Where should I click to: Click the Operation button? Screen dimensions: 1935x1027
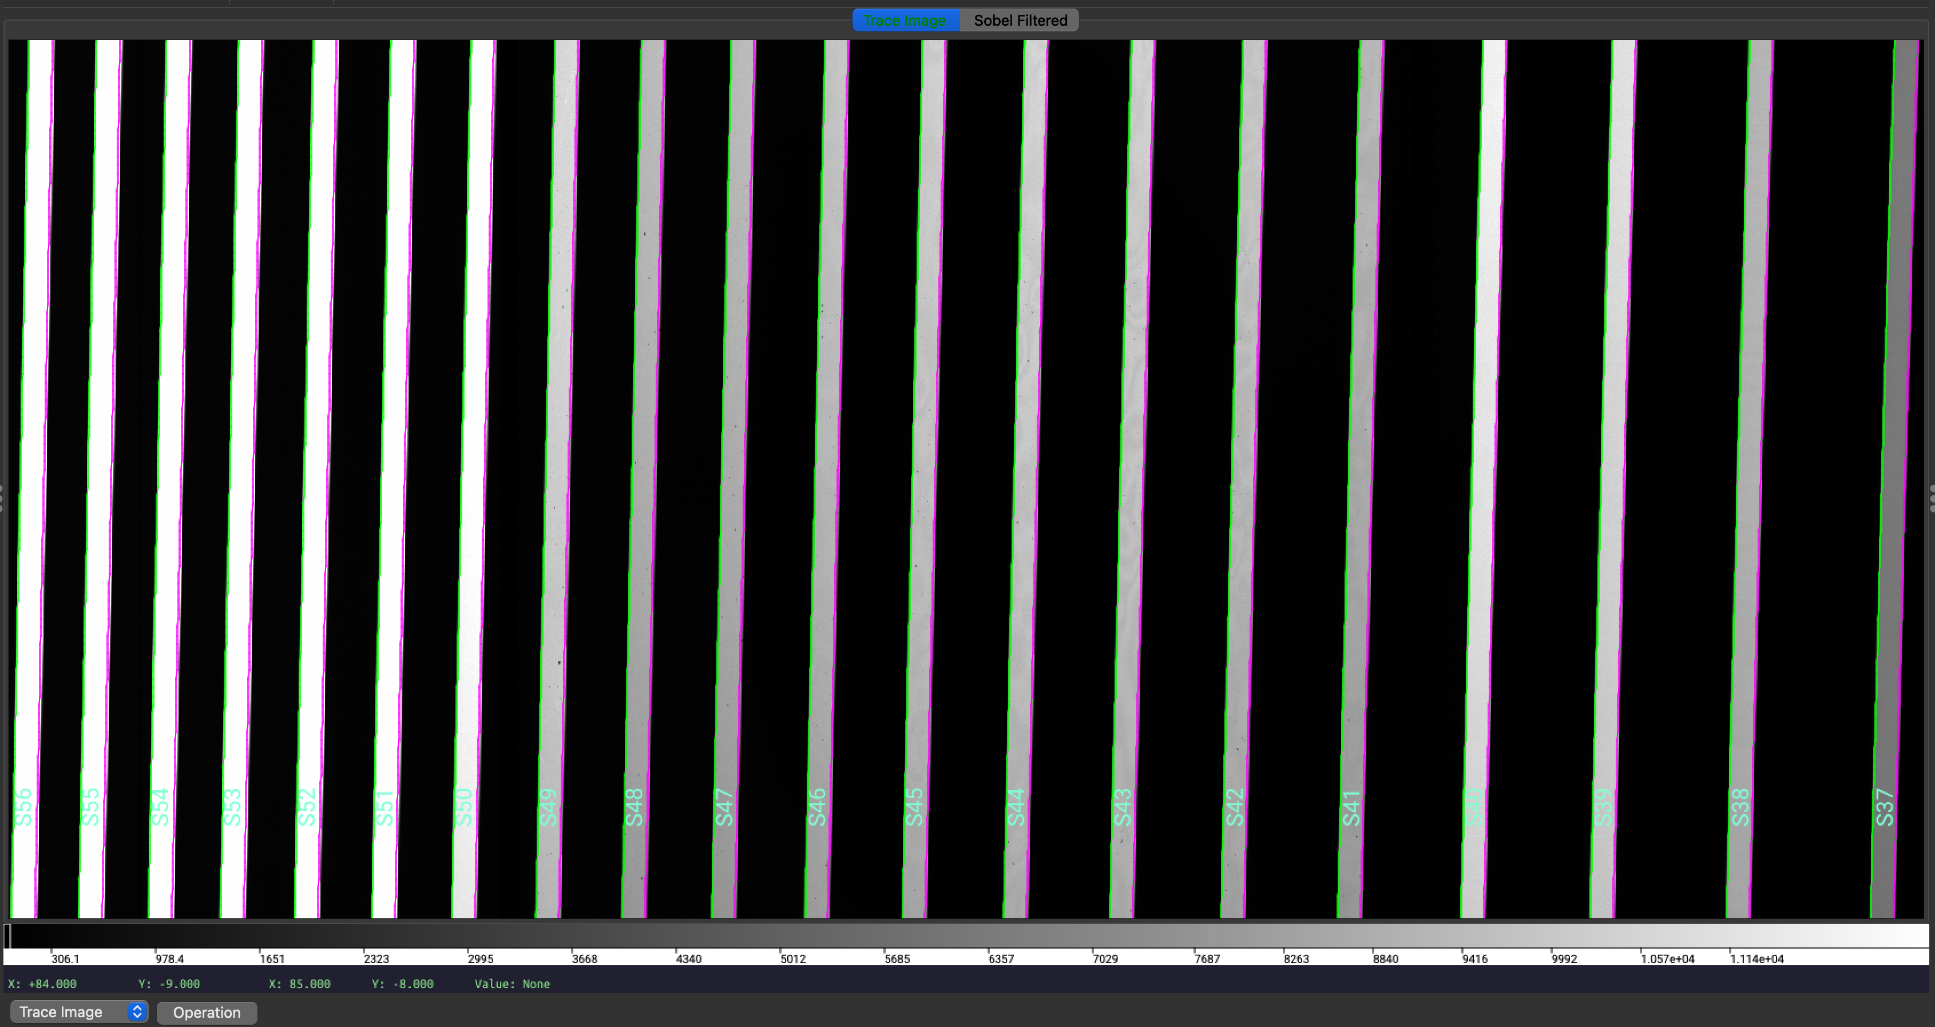click(x=207, y=1012)
